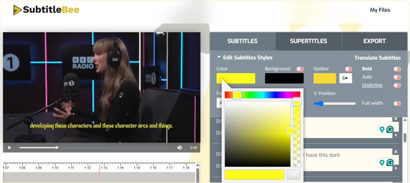Open the EXPORT tab
This screenshot has height=183, width=410.
coord(374,41)
